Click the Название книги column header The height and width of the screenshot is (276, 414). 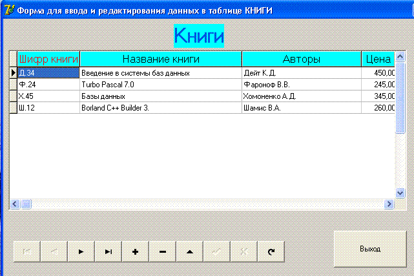tap(161, 59)
